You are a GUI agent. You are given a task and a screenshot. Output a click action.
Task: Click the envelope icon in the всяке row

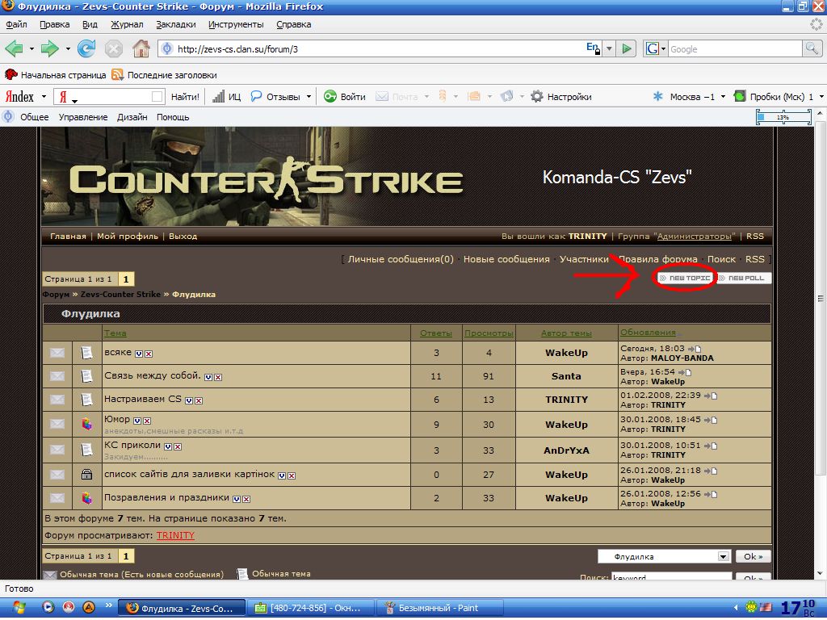click(57, 353)
